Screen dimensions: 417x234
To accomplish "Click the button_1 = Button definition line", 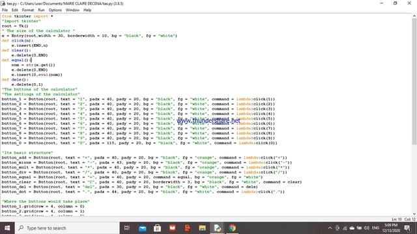I will (138, 99).
